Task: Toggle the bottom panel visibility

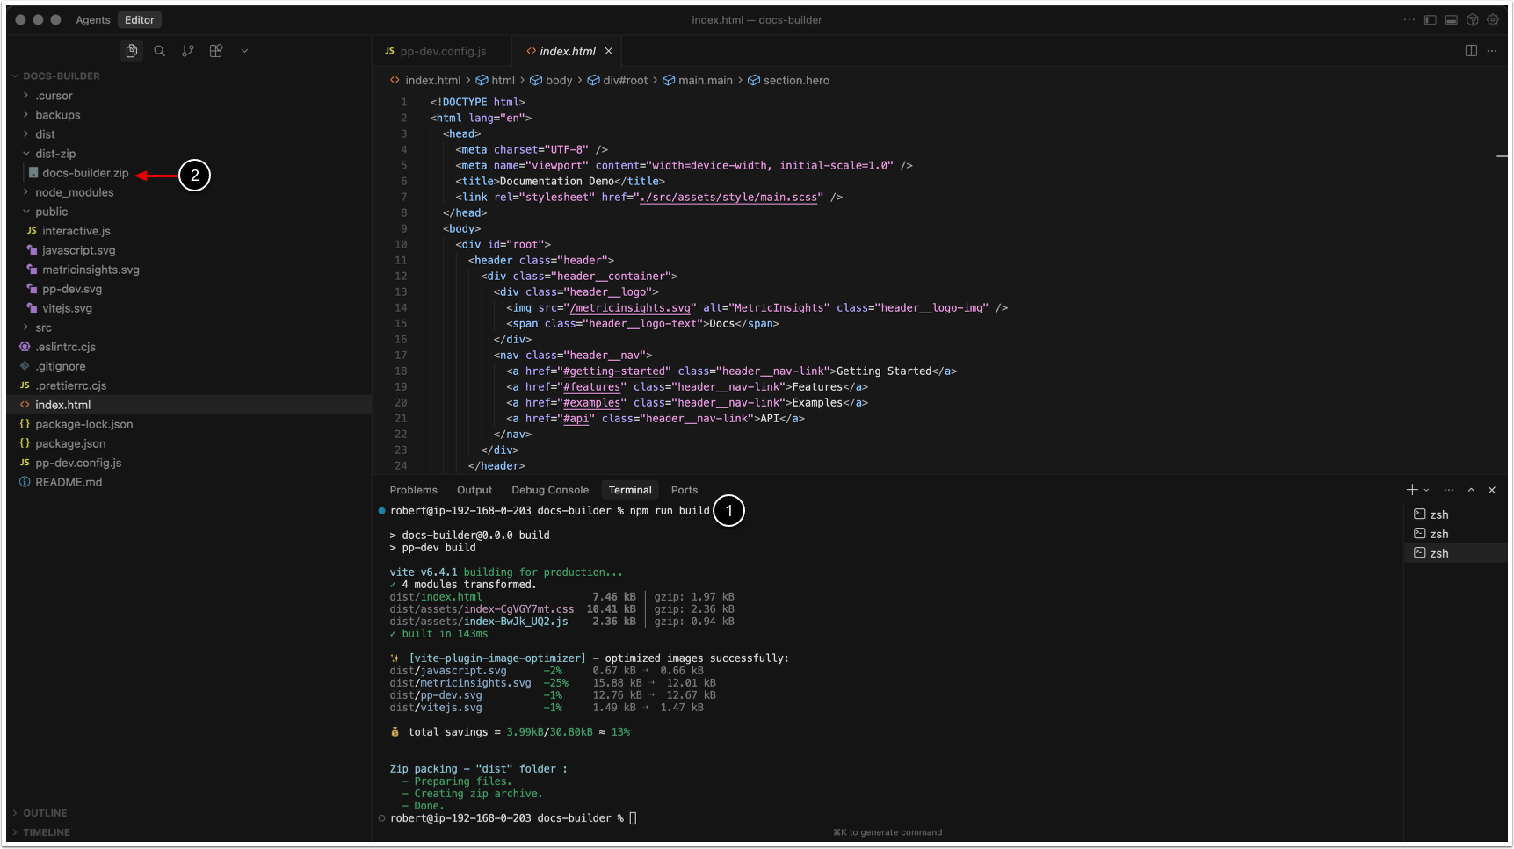Action: (x=1451, y=19)
